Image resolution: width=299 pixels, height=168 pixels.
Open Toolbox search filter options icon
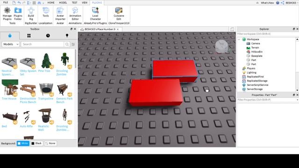tap(73, 44)
